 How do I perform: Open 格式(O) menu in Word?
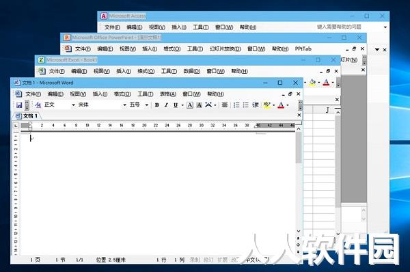[122, 94]
